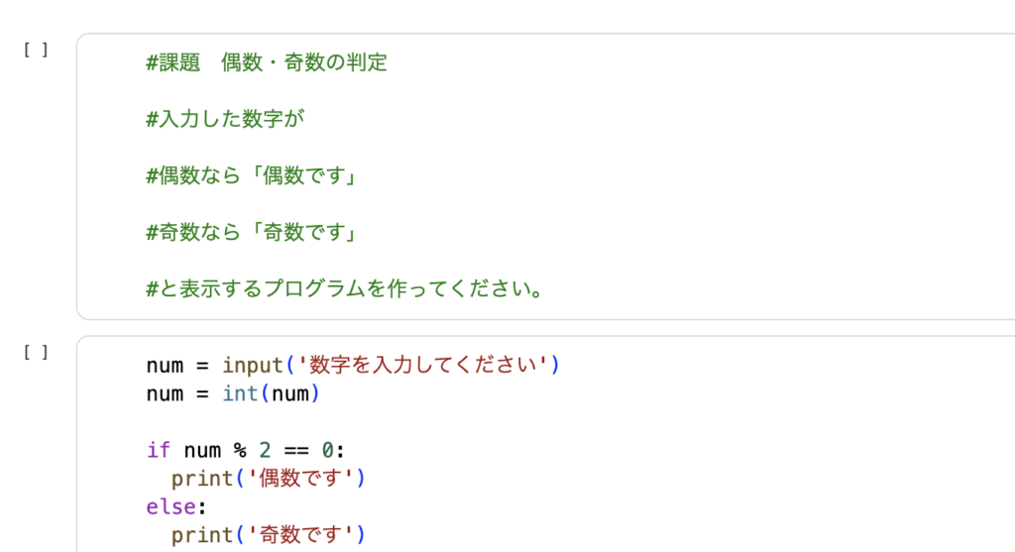Click the 'input' function name in the code
The image size is (1015, 552).
[253, 366]
